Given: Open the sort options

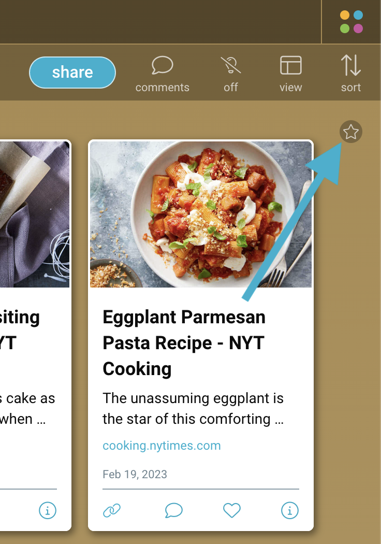Looking at the screenshot, I should pos(350,74).
